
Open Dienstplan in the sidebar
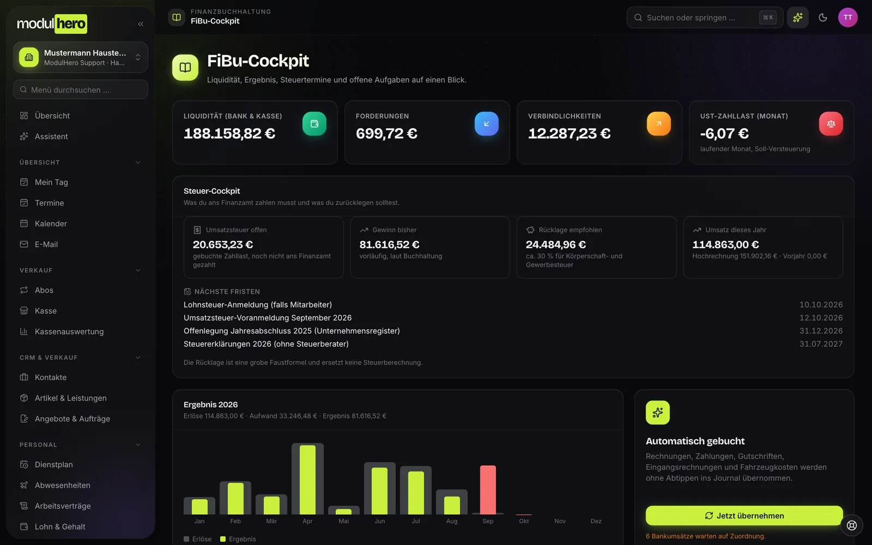[81, 464]
